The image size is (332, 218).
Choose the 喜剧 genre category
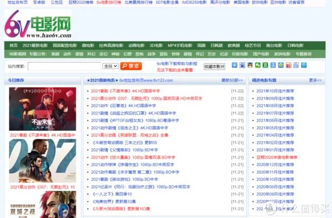55,54
